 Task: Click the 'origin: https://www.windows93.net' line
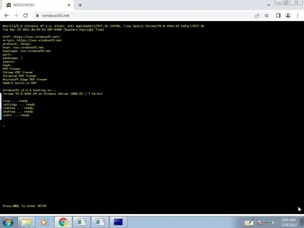click(32, 40)
